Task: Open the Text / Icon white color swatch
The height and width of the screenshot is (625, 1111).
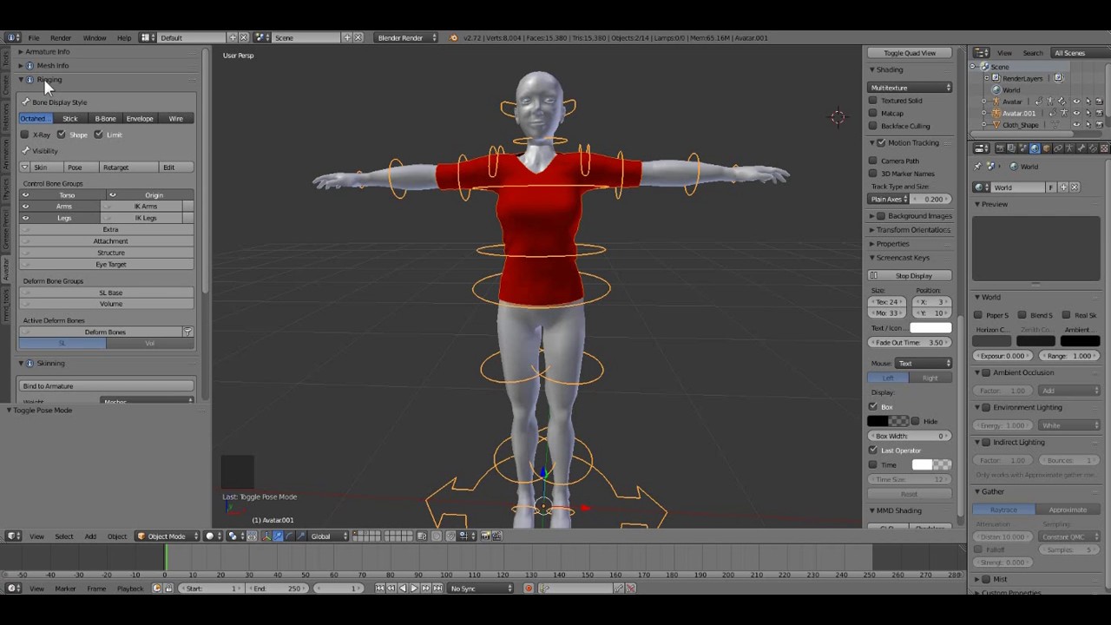Action: click(930, 328)
